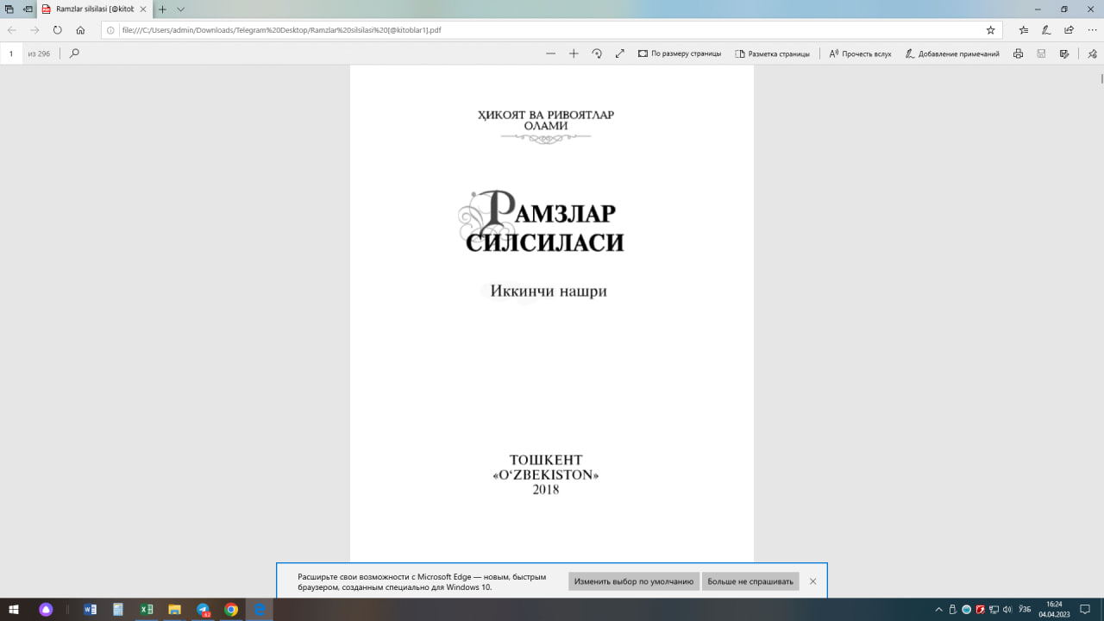This screenshot has height=621, width=1104.
Task: Open the Favorites hub icon
Action: point(1024,29)
